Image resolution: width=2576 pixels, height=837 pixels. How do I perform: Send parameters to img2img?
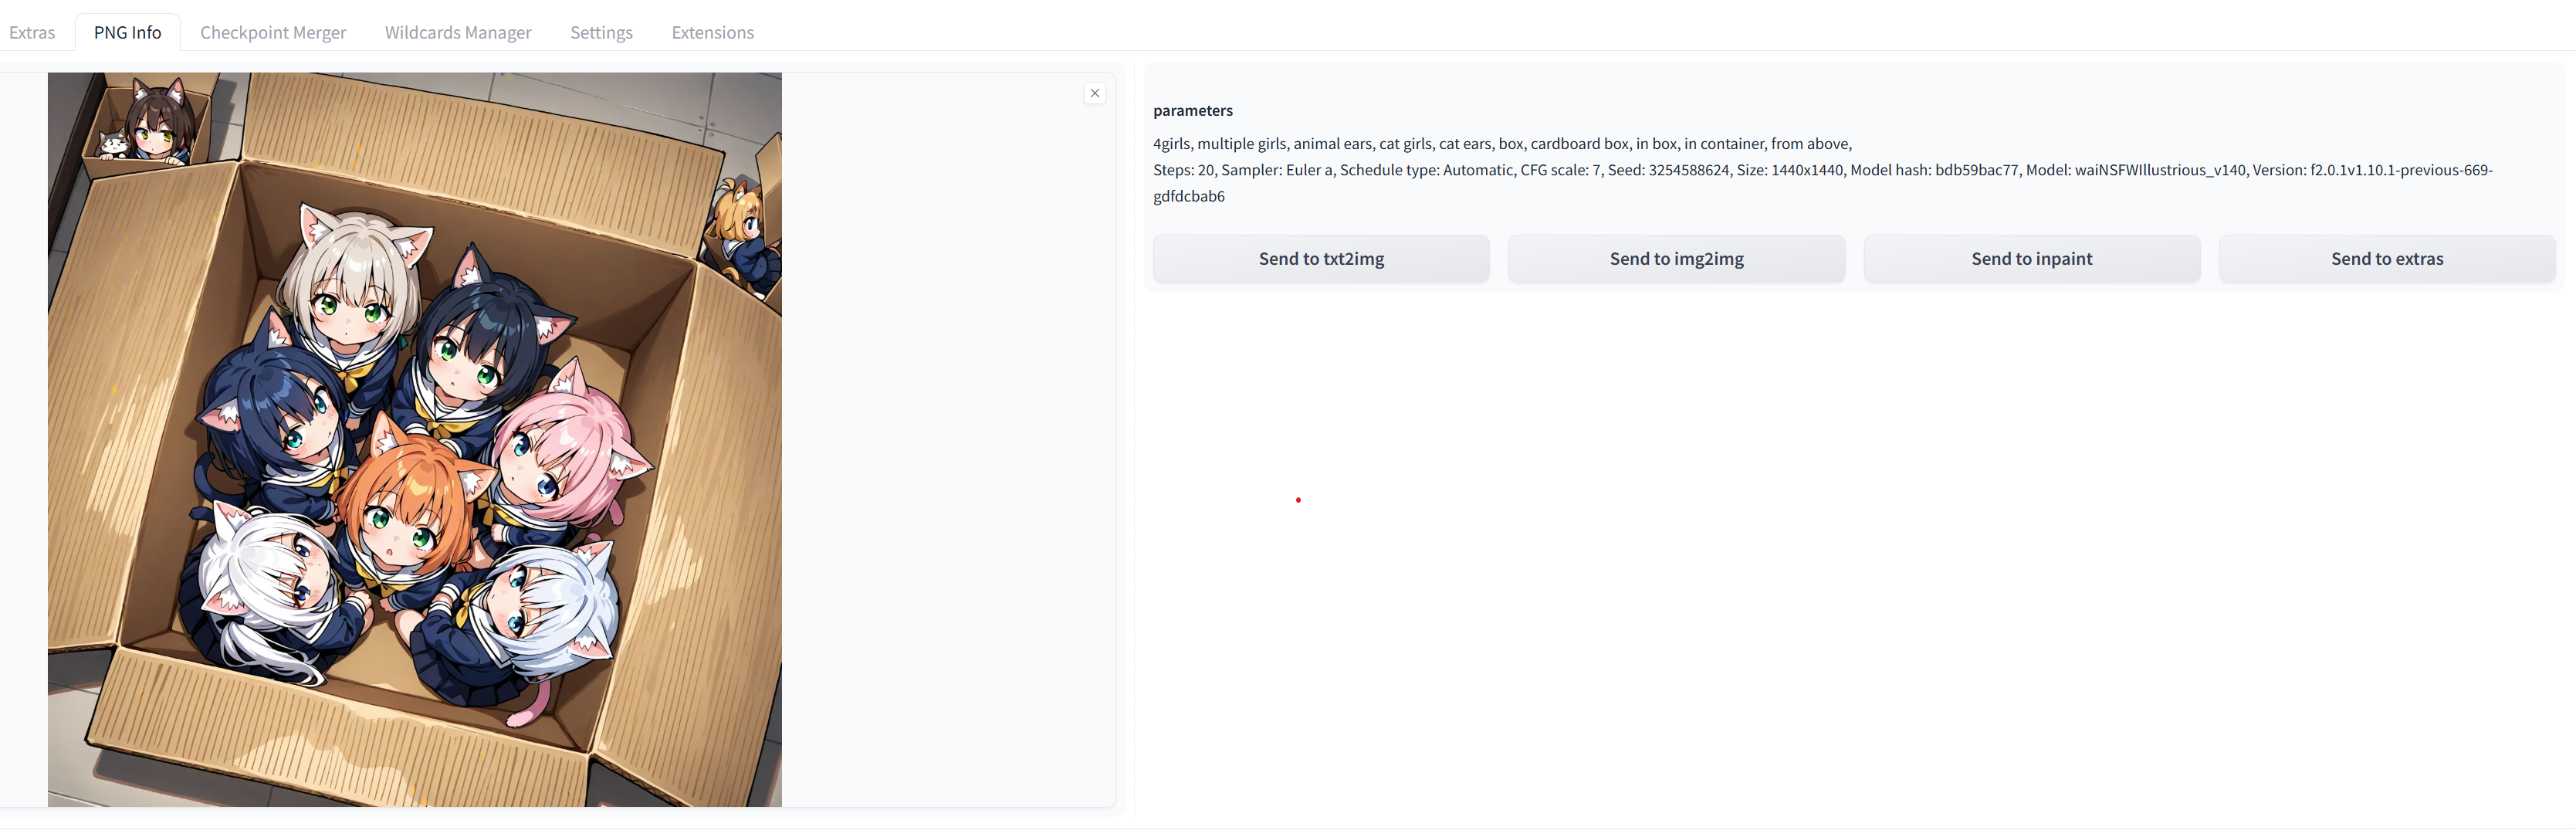click(x=1676, y=259)
